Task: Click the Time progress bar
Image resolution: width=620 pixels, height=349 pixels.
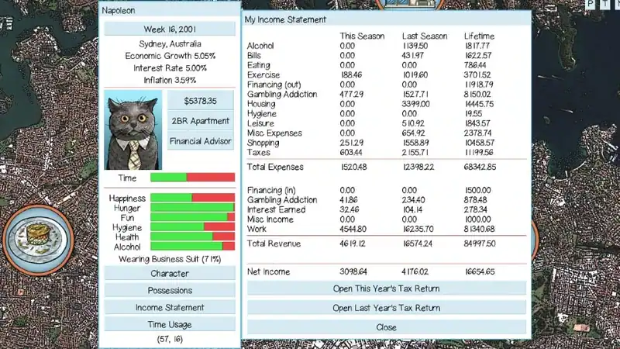Action: [x=192, y=178]
